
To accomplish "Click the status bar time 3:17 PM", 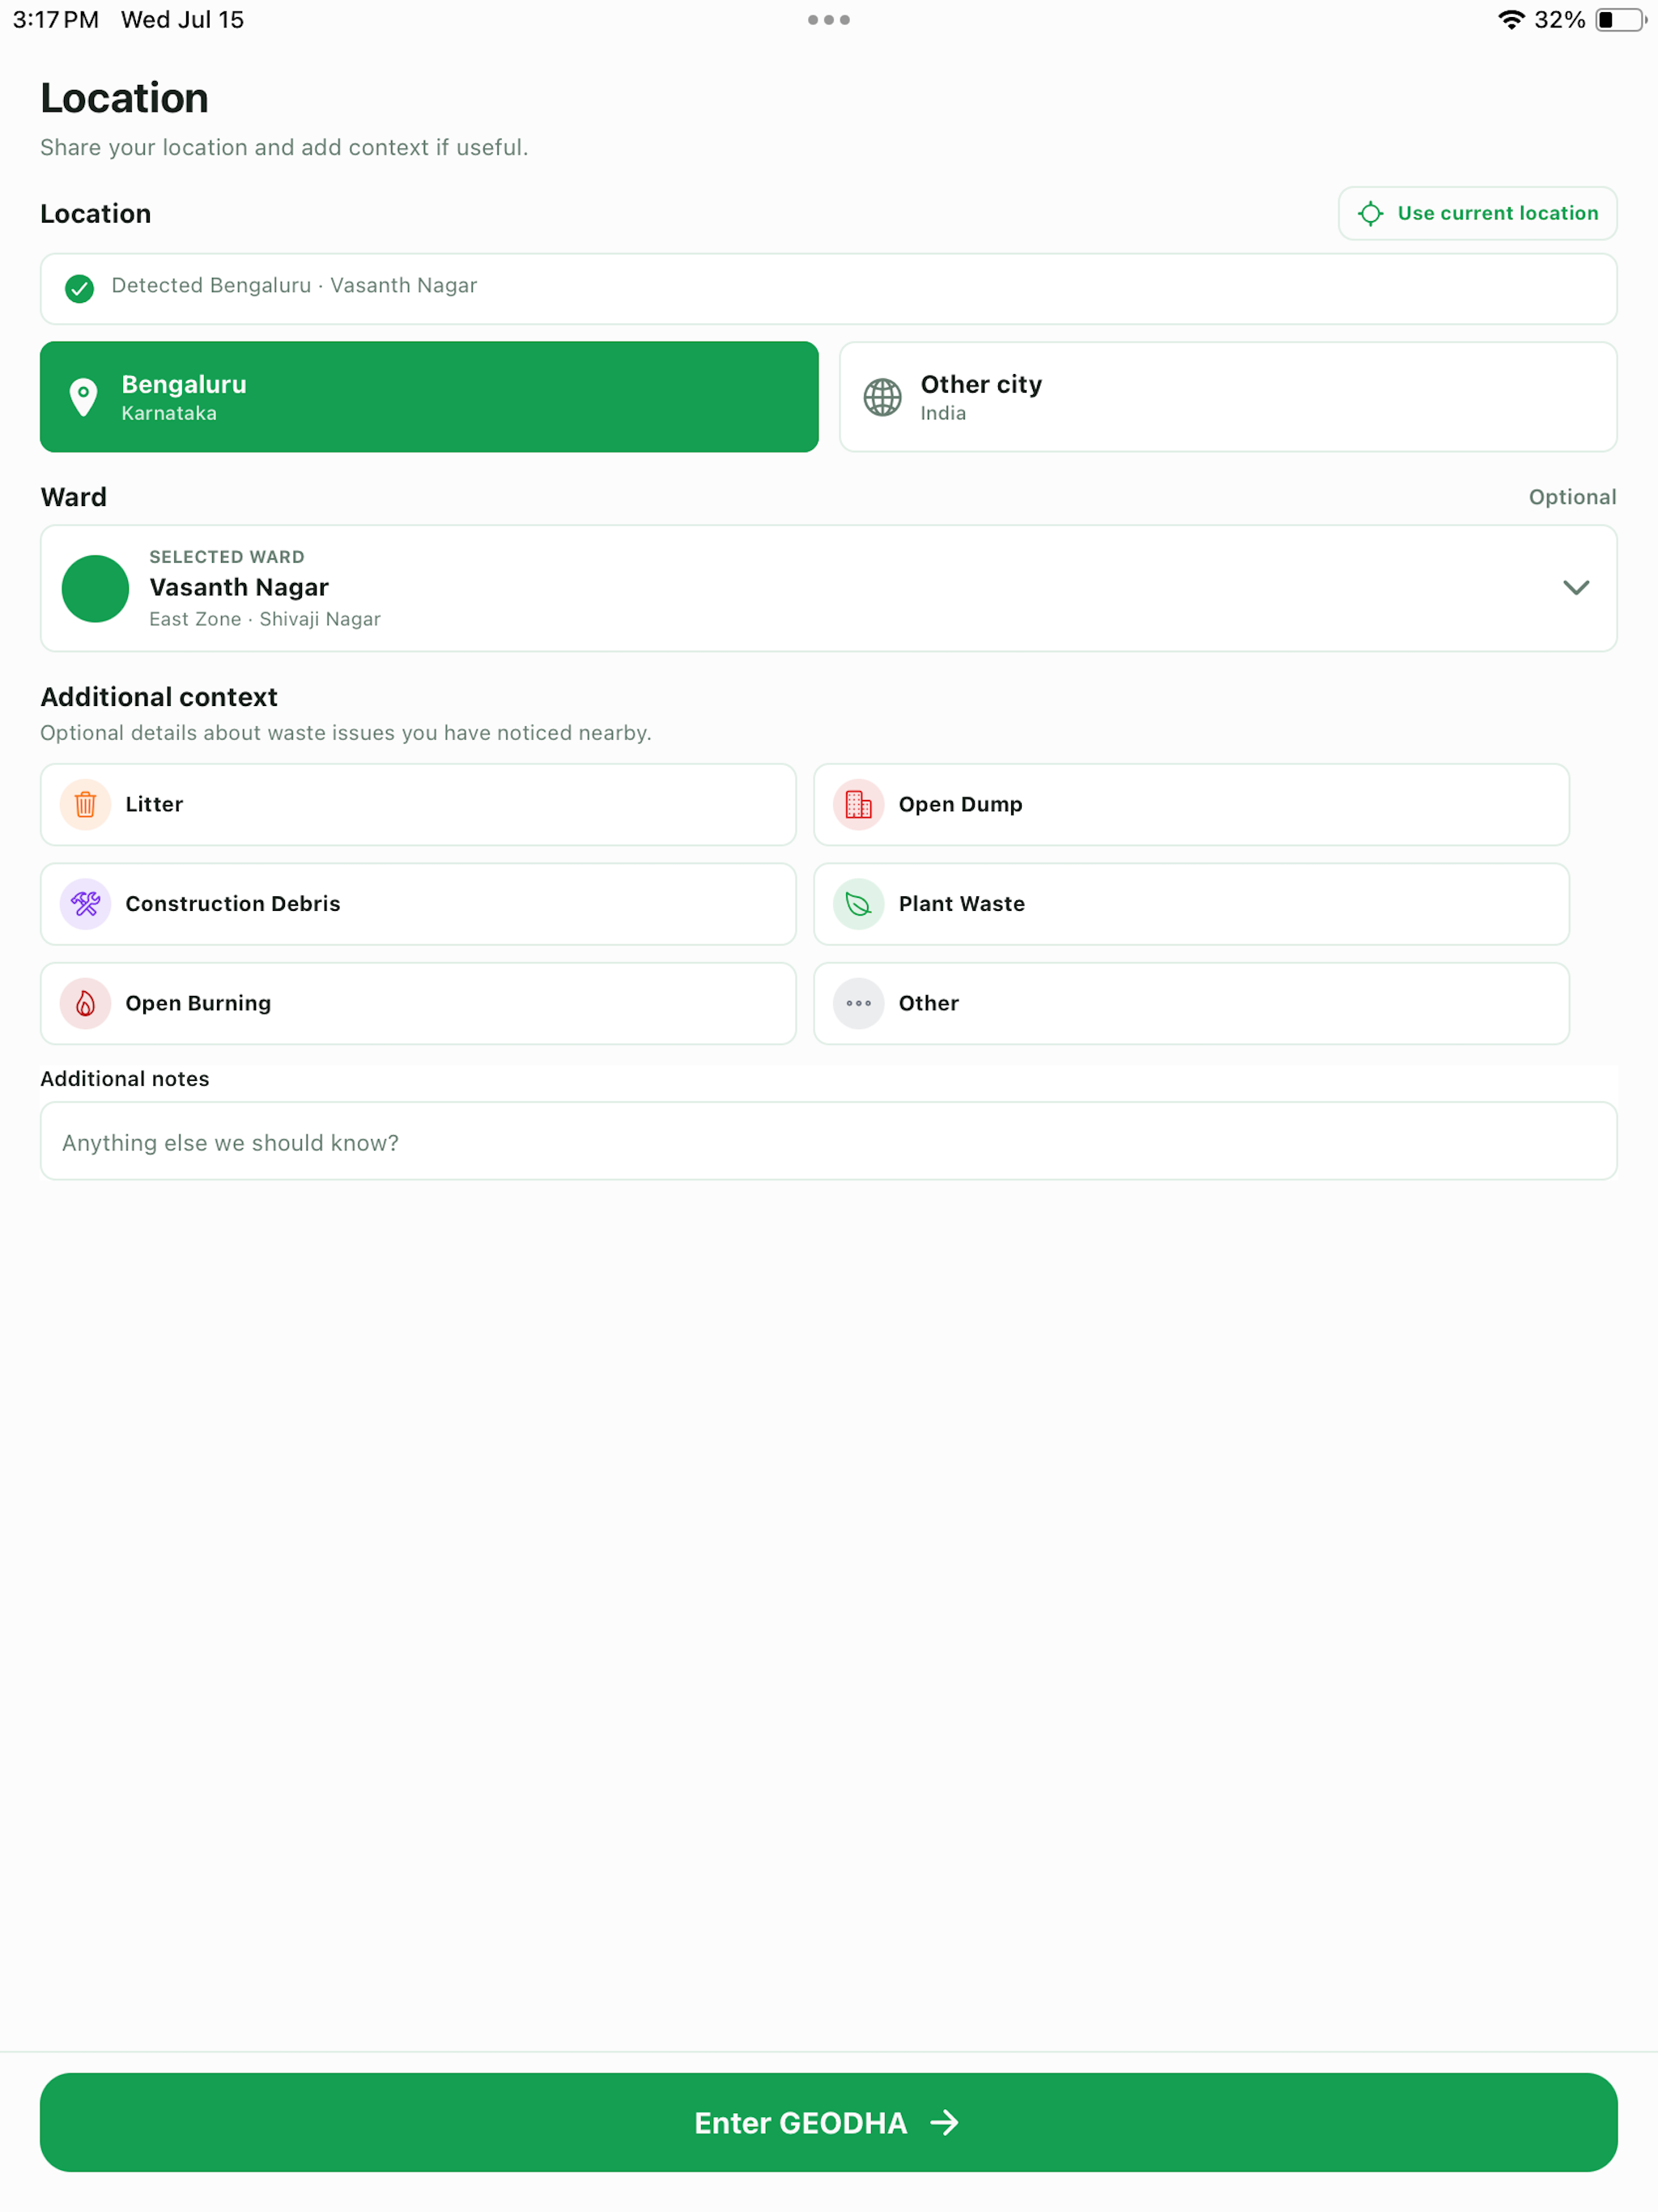I will tap(56, 20).
